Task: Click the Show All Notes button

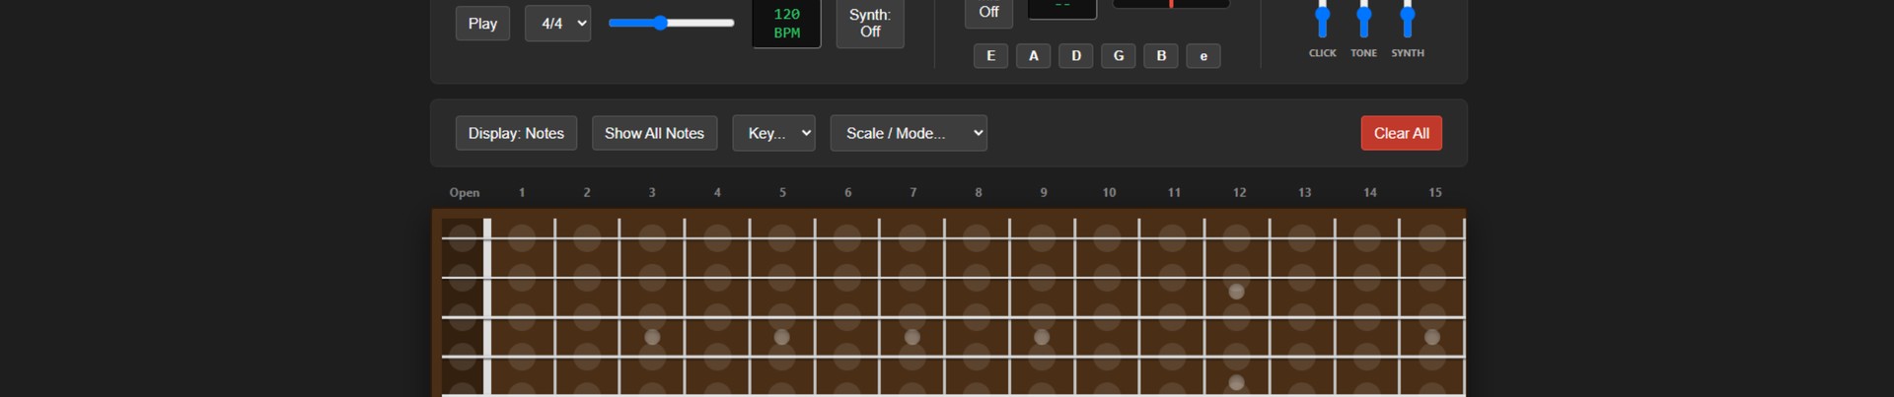Action: click(654, 133)
